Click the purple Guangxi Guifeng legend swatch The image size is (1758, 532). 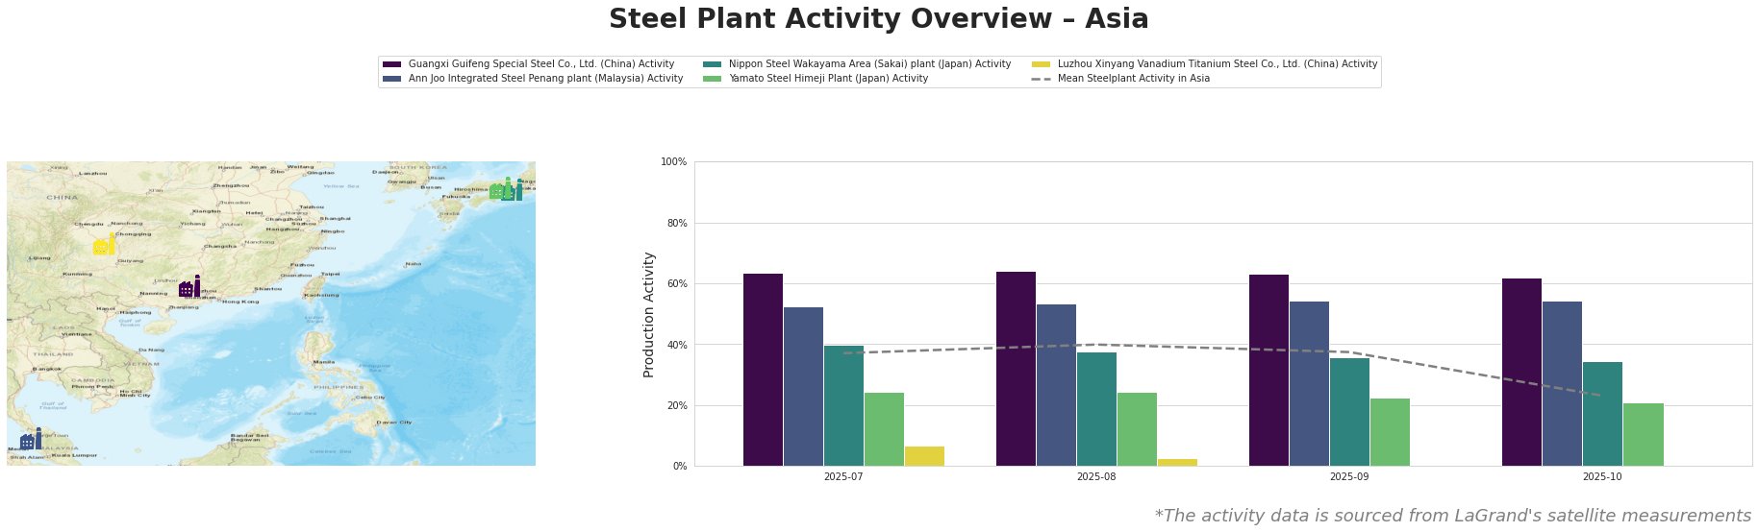[391, 64]
